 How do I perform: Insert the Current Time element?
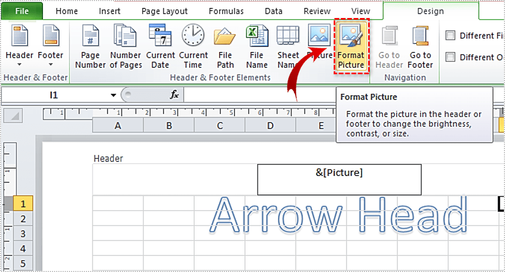point(193,47)
